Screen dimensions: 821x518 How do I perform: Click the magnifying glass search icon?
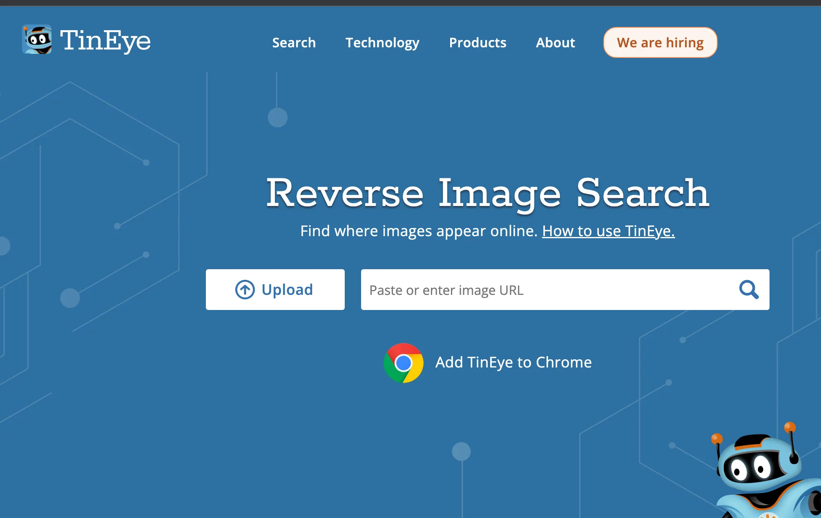(x=749, y=290)
